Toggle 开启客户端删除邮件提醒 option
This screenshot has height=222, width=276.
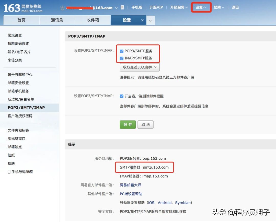pos(122,96)
